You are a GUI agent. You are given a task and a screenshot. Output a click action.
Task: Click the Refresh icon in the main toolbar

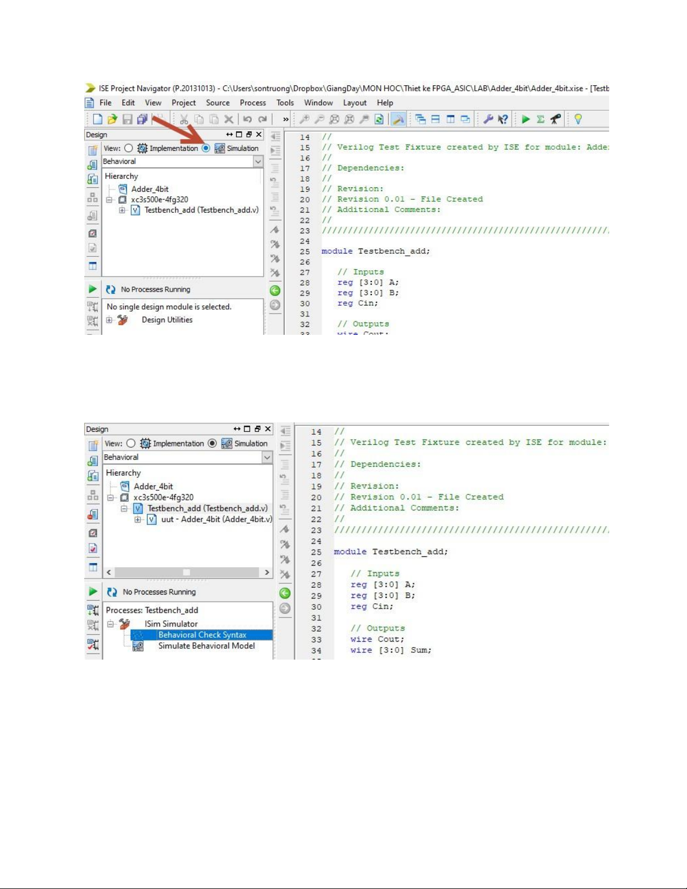click(379, 119)
